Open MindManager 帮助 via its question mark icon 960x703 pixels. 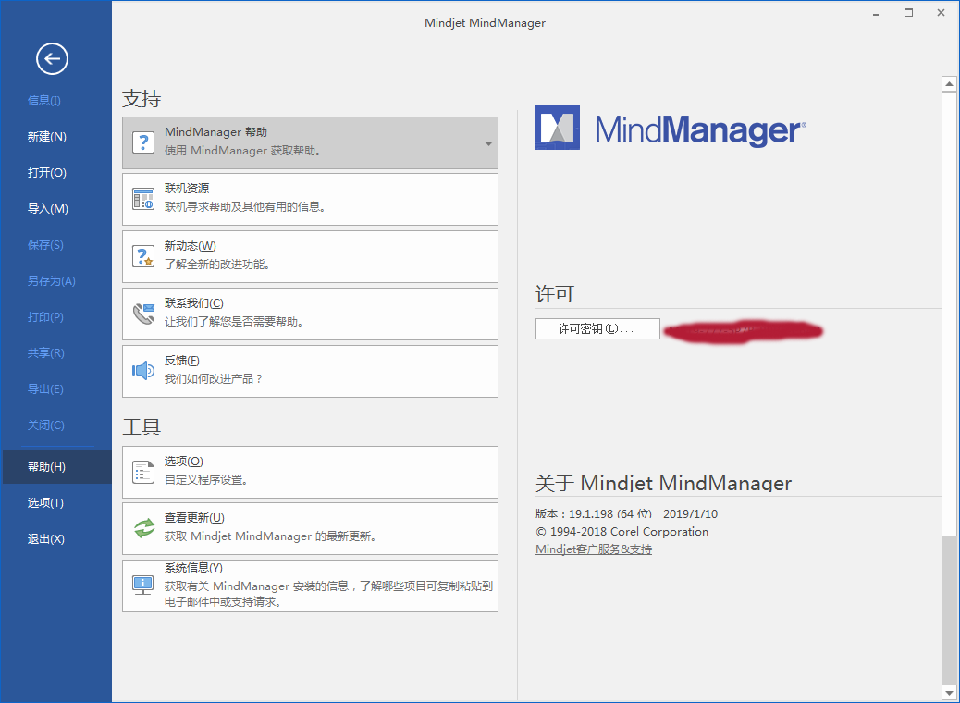tap(143, 140)
